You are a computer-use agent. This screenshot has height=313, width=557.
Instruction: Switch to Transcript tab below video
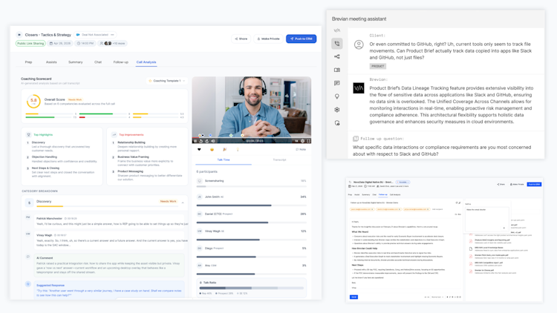click(x=279, y=159)
